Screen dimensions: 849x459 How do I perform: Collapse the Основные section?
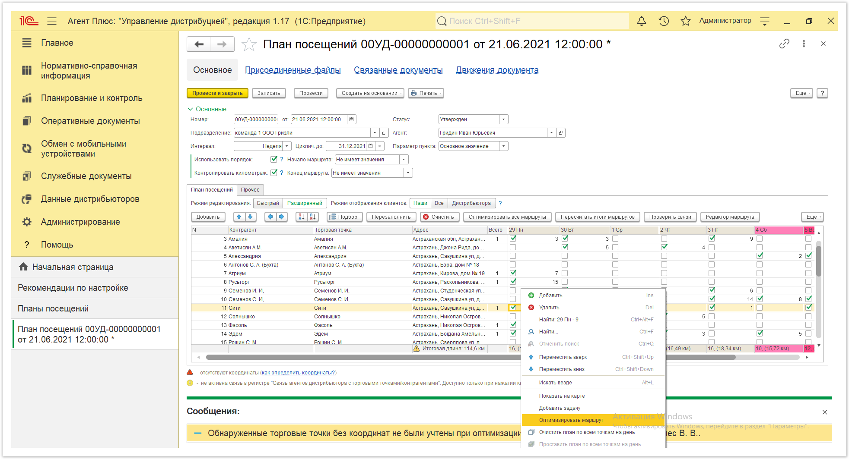tap(191, 109)
